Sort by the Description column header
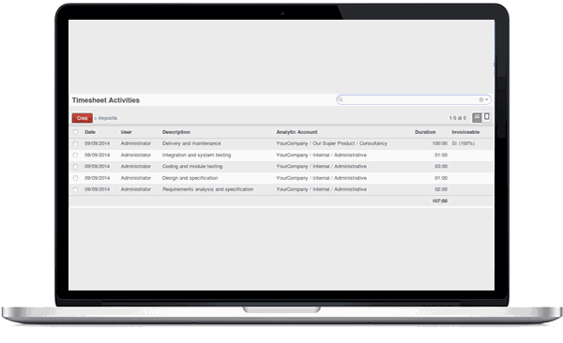Screen dimensions: 563x343 (176, 132)
